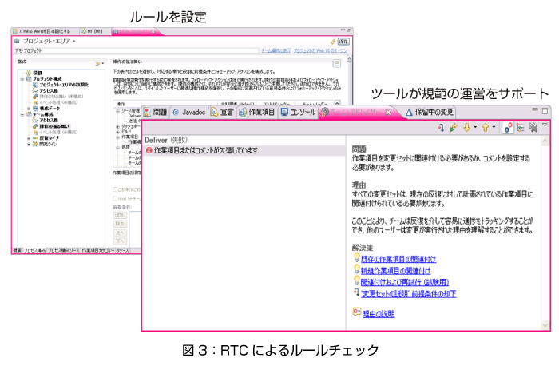Switch to the Javadoc tab
Image resolution: width=559 pixels, height=366 pixels.
tap(188, 113)
